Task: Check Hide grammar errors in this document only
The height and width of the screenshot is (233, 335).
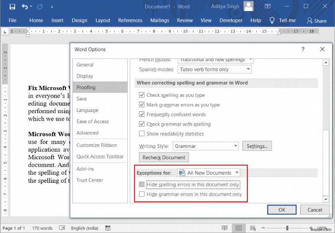Action: point(142,194)
